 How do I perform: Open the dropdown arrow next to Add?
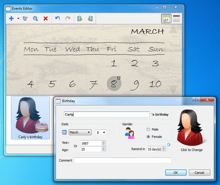coord(18,18)
